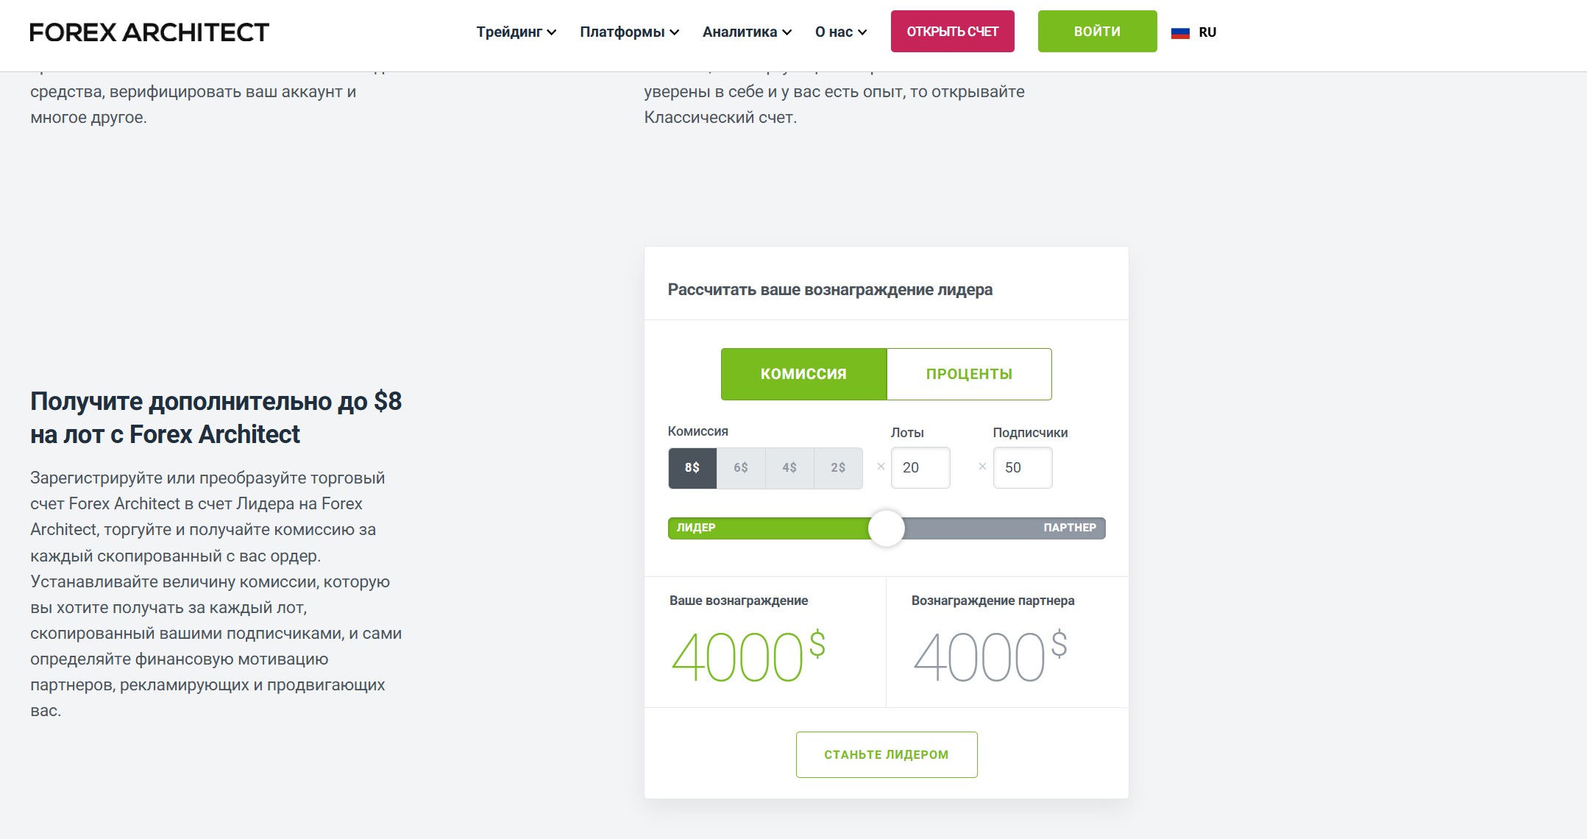Select the 8$ commission option
The height and width of the screenshot is (839, 1587).
click(692, 468)
